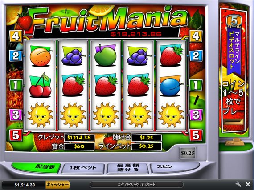Viewport: 254px width, 190px height.
Task: Click payline 5 marker on right side
Action: pos(196,135)
